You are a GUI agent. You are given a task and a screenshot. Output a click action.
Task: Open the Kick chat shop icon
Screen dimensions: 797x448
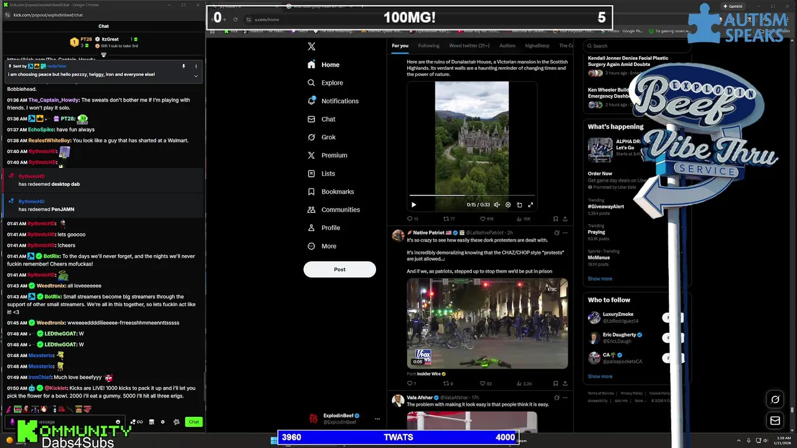(151, 422)
